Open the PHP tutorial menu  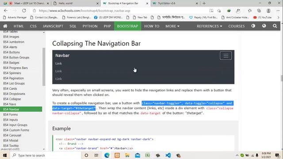click(107, 26)
